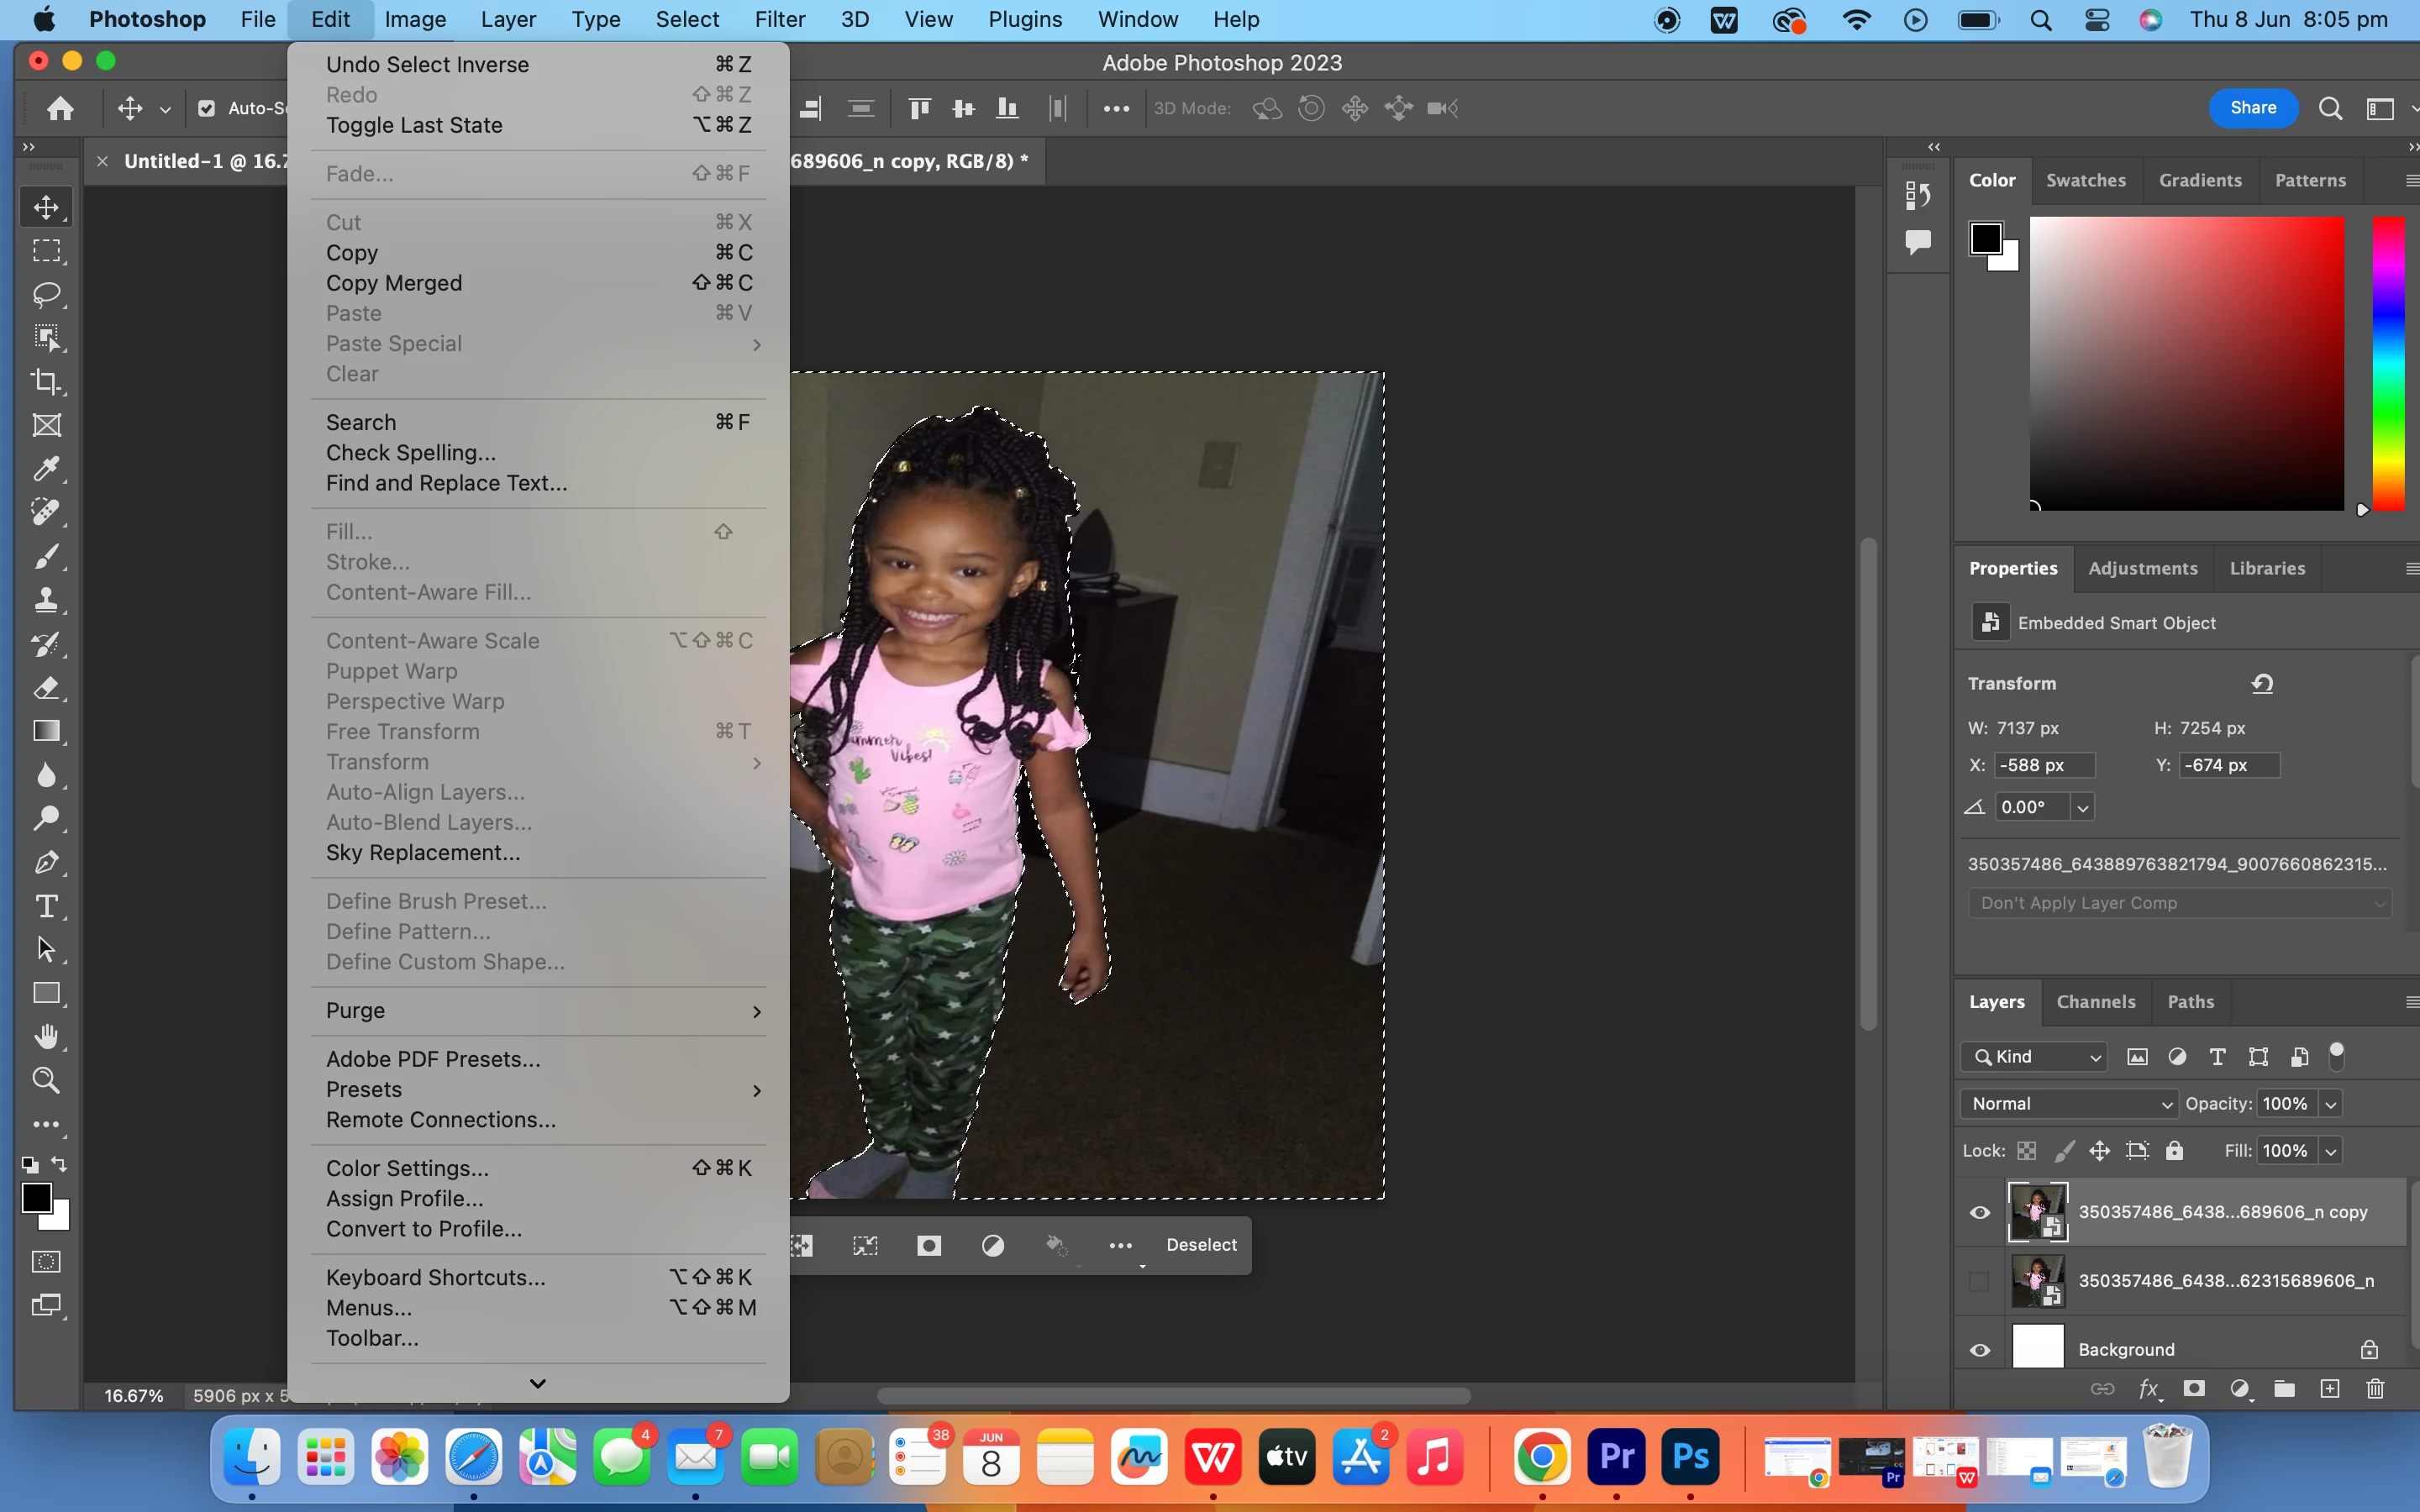
Task: Select the Horizontal Type tool
Action: (46, 906)
